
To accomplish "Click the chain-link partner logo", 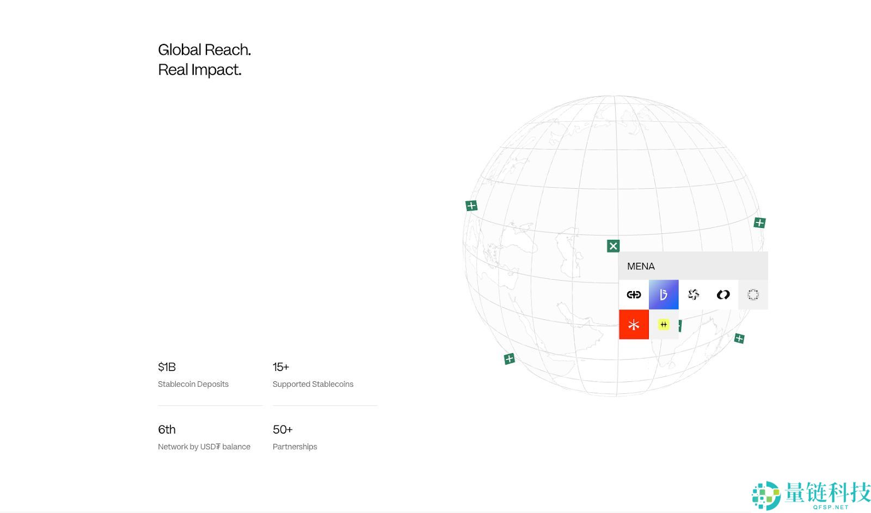I will tap(634, 295).
